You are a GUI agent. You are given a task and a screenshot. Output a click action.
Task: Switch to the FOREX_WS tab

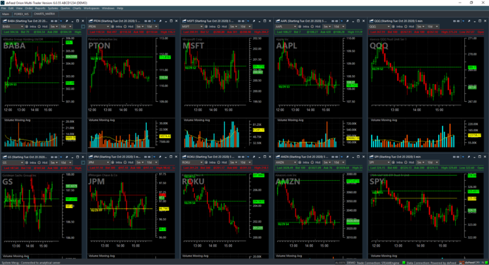[x=22, y=14]
